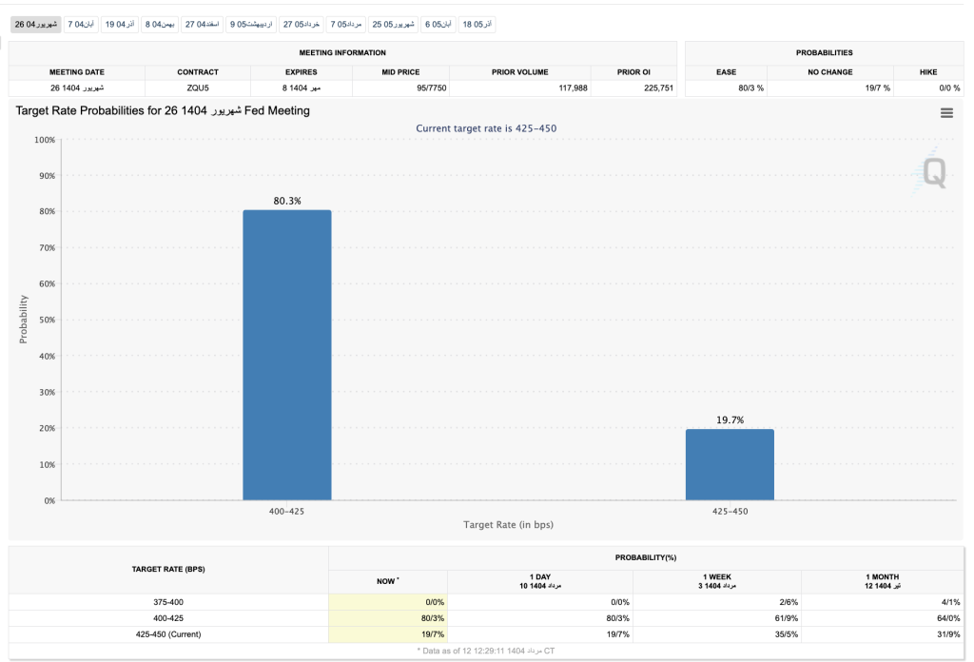Image resolution: width=974 pixels, height=662 pixels.
Task: Open the 27 خرداد 05 meeting tab
Action: tap(302, 24)
